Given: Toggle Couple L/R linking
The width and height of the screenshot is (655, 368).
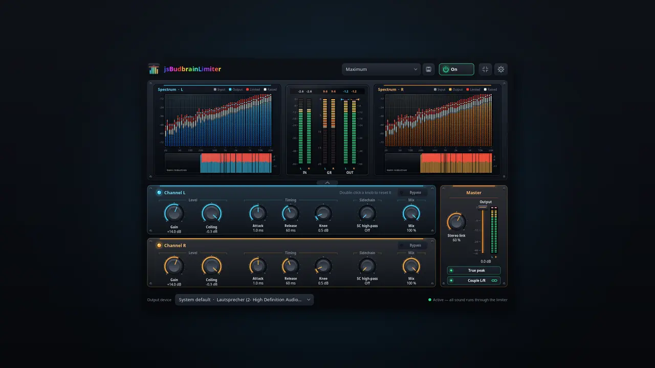Looking at the screenshot, I should point(474,281).
